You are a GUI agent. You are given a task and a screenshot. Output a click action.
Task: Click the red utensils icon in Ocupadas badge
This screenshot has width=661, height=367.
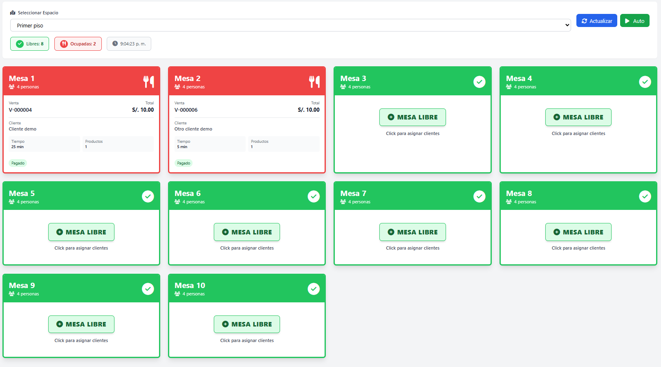coord(64,44)
